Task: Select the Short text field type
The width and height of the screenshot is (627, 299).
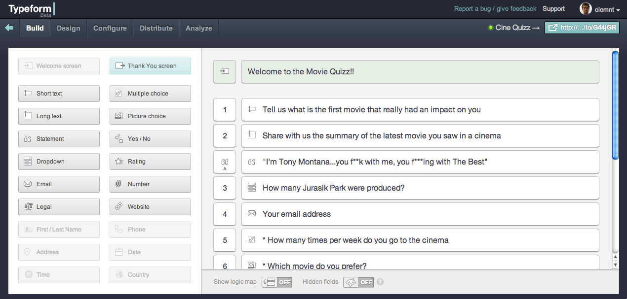Action: click(59, 93)
